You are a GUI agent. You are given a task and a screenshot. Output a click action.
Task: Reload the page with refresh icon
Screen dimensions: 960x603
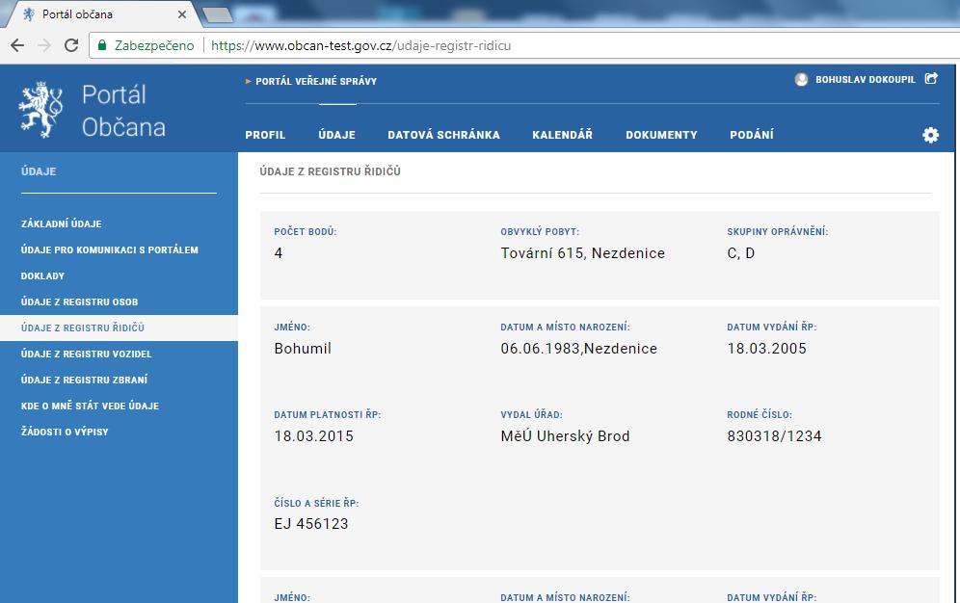click(x=71, y=45)
